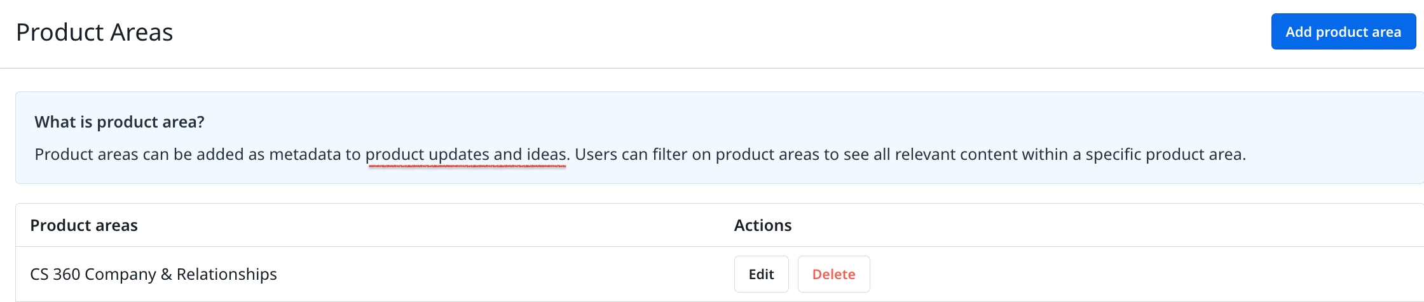Image resolution: width=1424 pixels, height=302 pixels.
Task: Click the word 'updates' in the underlined text
Action: click(x=458, y=154)
